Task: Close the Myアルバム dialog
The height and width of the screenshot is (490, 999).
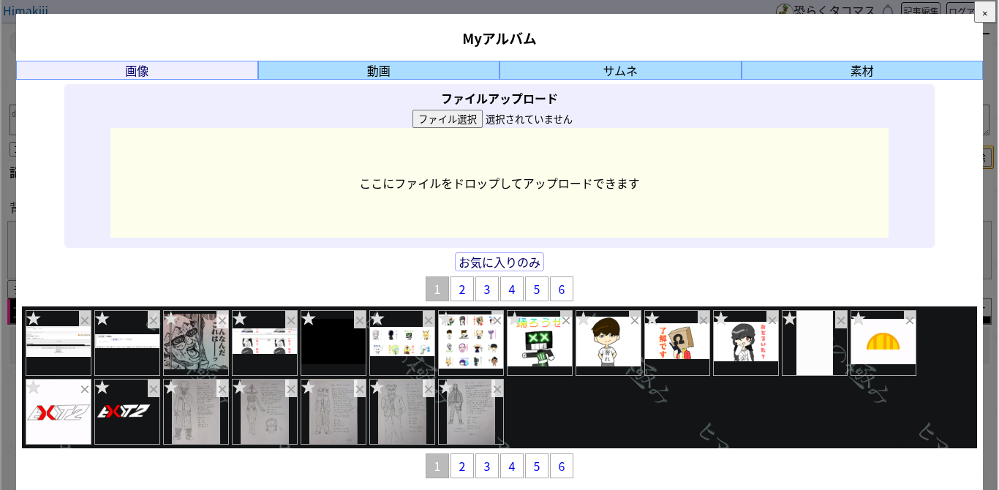Action: coord(984,12)
